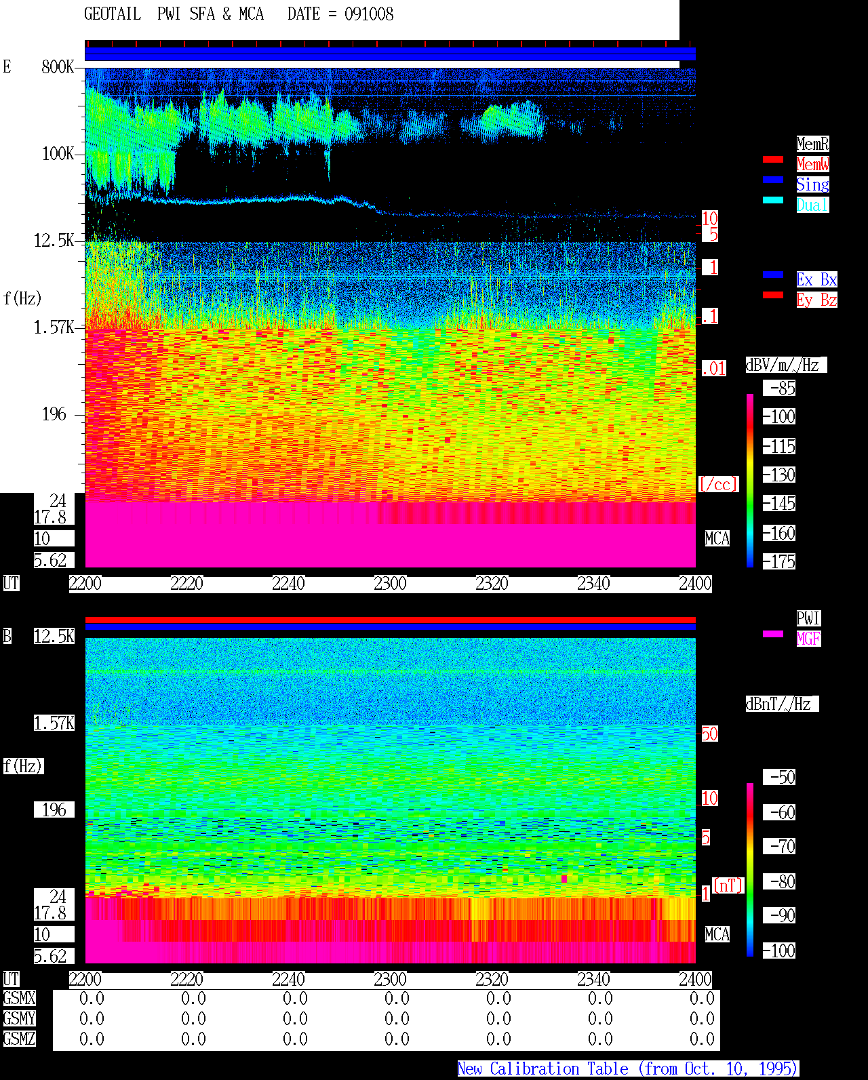868x1080 pixels.
Task: Click the B panel 12.5K axis label
Action: [x=54, y=636]
